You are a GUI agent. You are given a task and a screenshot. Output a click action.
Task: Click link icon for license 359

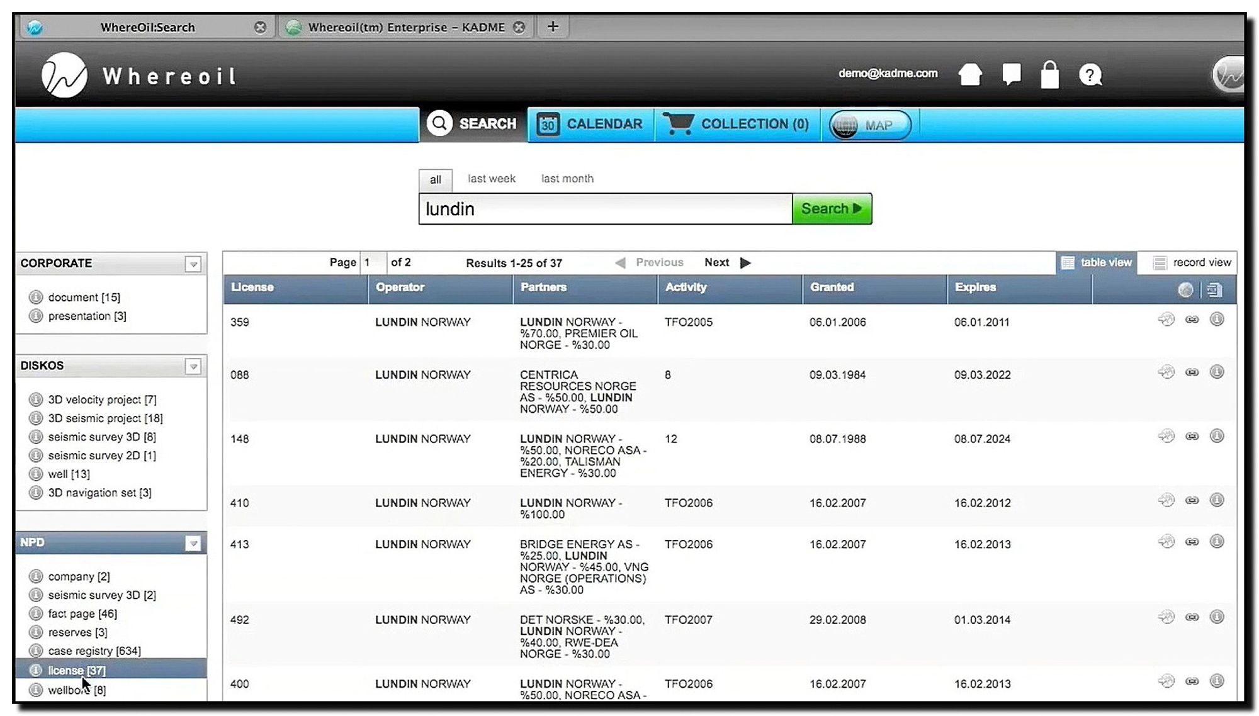click(x=1192, y=320)
